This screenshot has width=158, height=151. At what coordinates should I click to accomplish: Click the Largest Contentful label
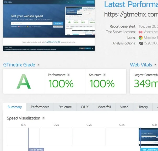click(x=146, y=75)
